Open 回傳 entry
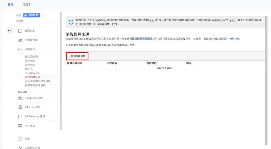Viewport: 271px width, 149px height. click(x=27, y=139)
